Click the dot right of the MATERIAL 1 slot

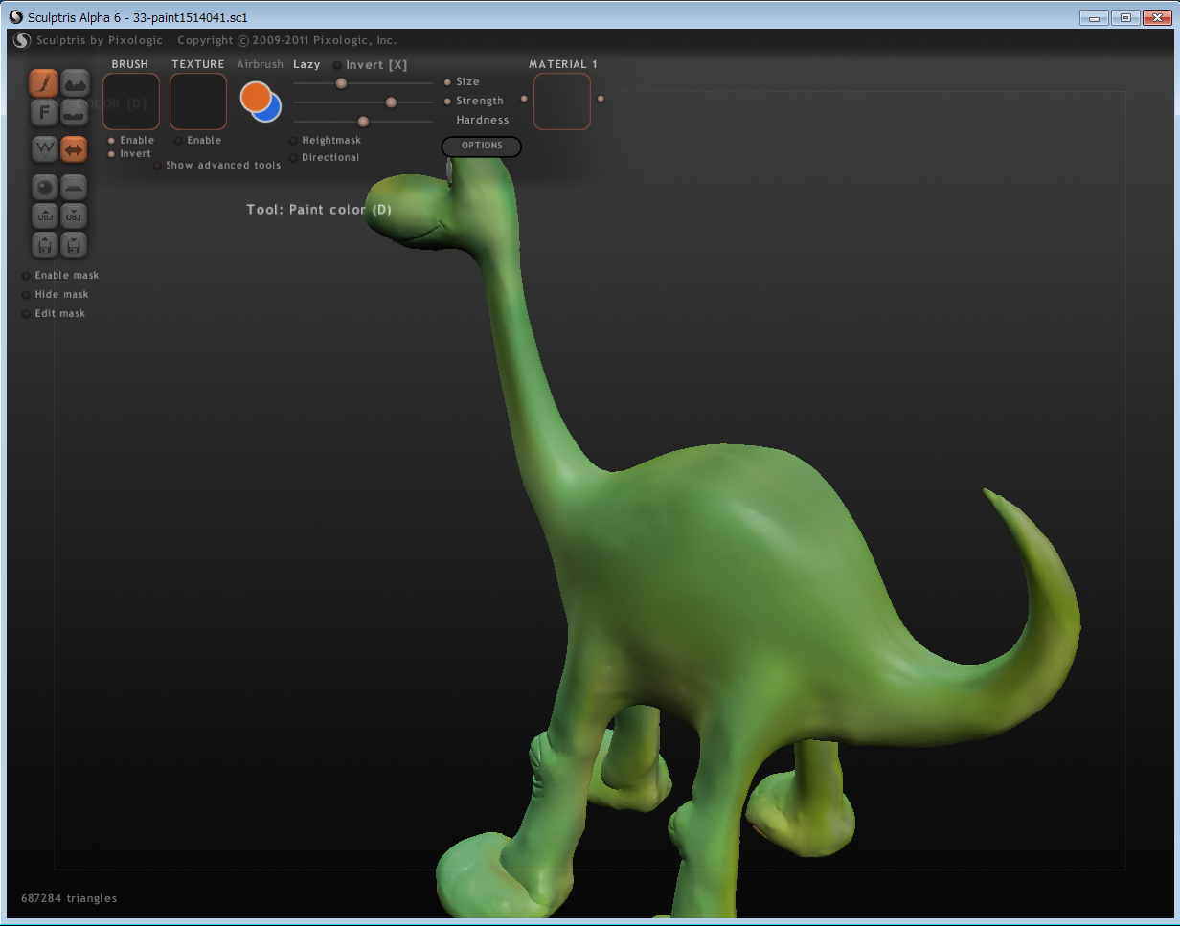pos(601,99)
